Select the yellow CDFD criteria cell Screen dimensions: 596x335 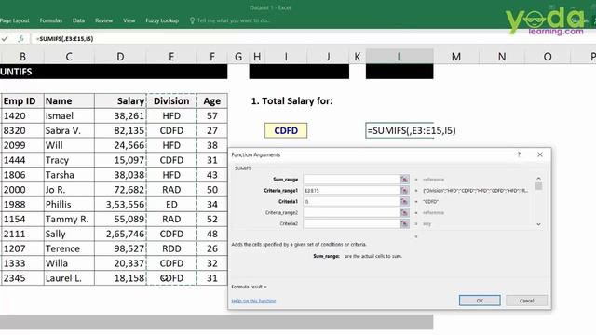(286, 130)
